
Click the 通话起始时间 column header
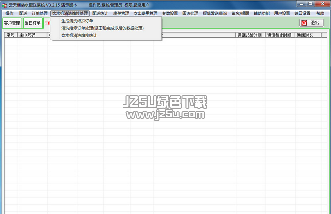[x=250, y=35]
